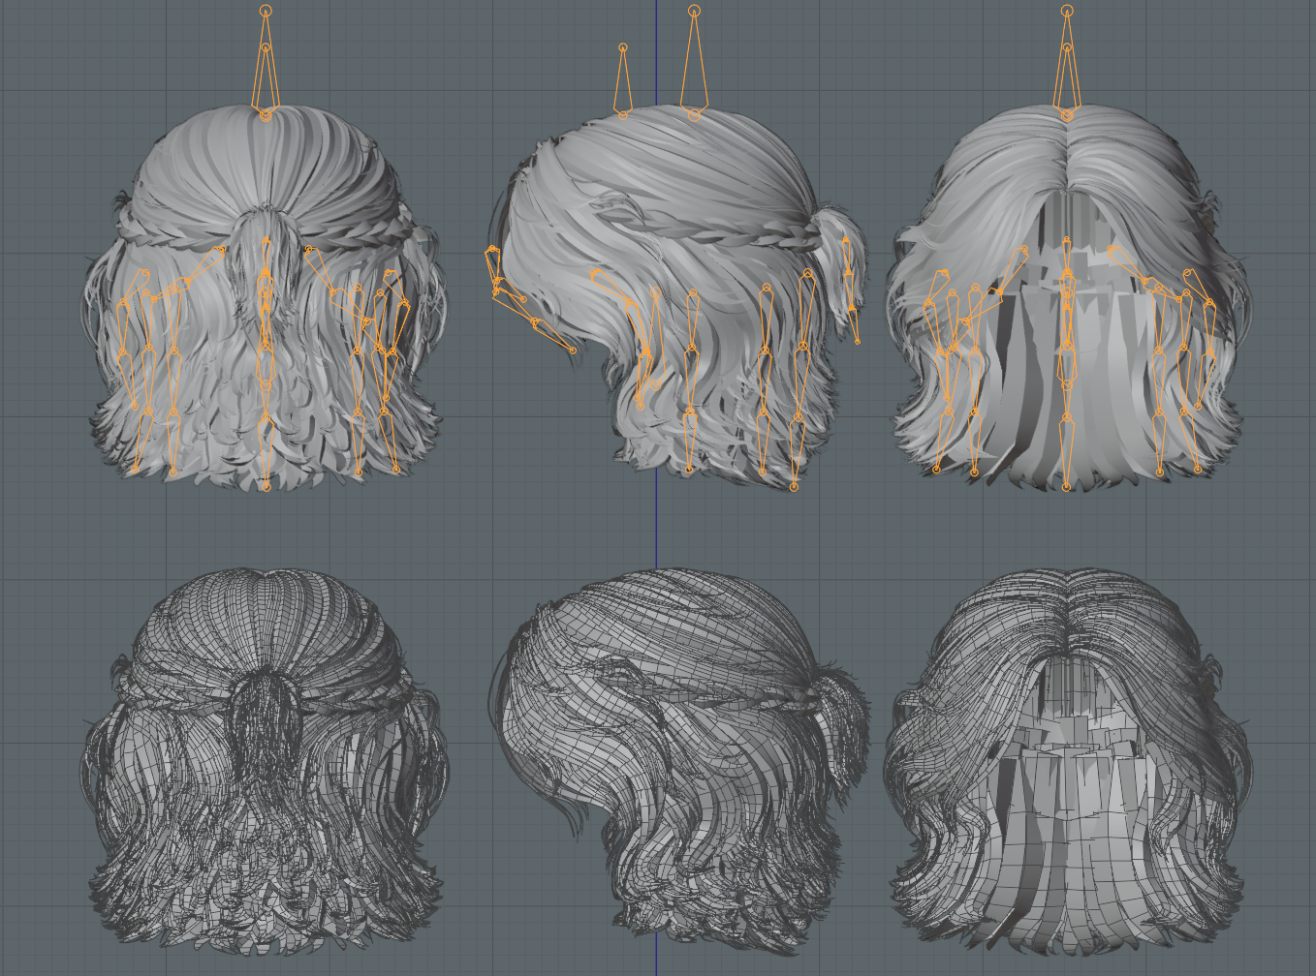Click the shorter root bone above side-view hair
This screenshot has height=976, width=1316.
click(623, 81)
